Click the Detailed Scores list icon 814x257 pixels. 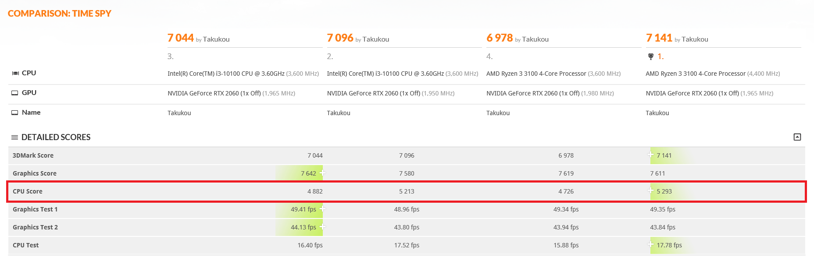pos(14,137)
